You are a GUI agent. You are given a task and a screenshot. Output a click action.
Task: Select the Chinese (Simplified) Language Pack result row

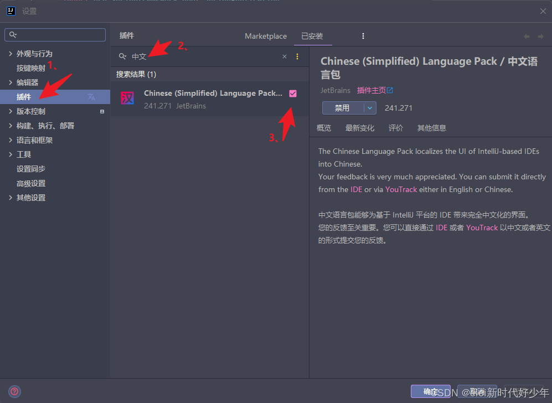(210, 99)
